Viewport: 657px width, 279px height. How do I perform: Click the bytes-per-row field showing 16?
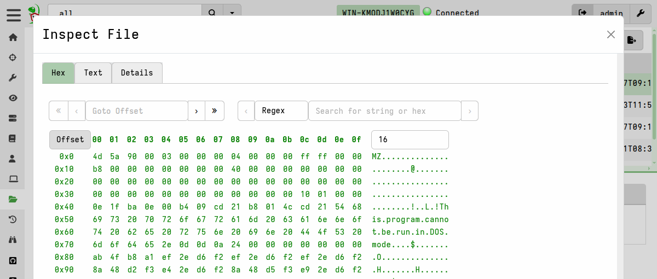[410, 139]
